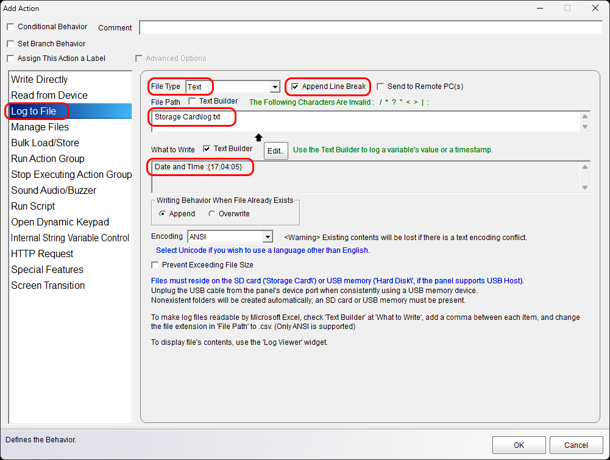The height and width of the screenshot is (460, 610).
Task: Open the File Type dropdown
Action: pos(275,87)
